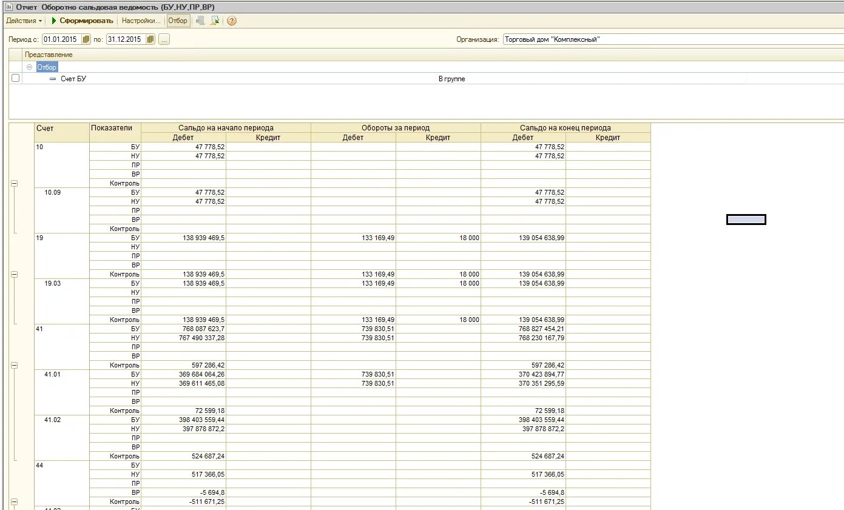
Task: Focus the period end date field
Action: 126,39
